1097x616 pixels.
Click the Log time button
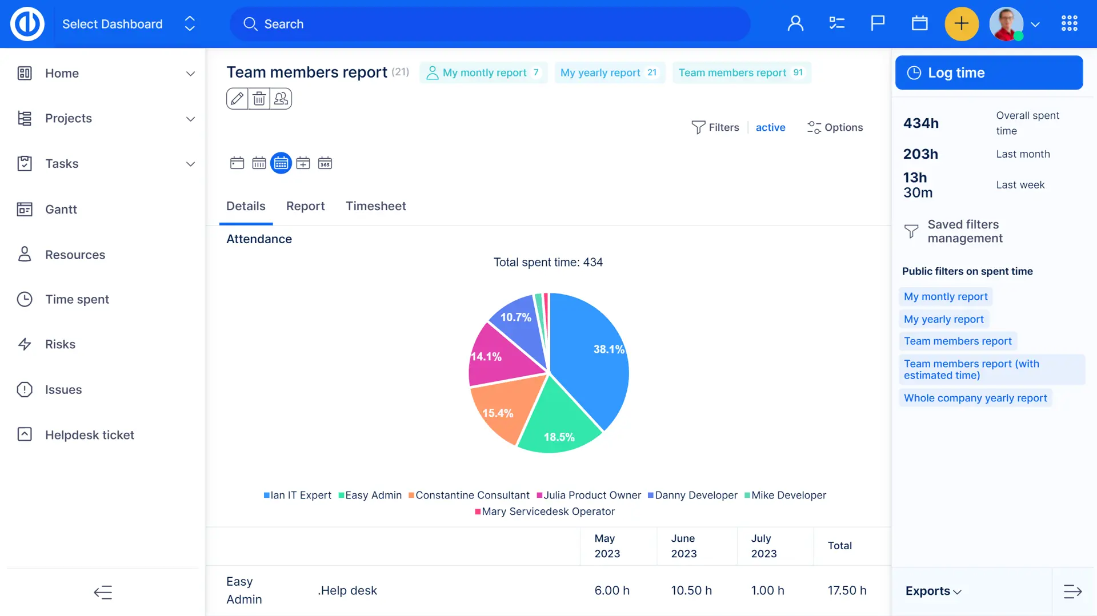click(x=988, y=73)
